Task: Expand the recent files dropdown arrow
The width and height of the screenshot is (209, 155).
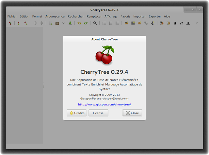Action: [x=63, y=23]
